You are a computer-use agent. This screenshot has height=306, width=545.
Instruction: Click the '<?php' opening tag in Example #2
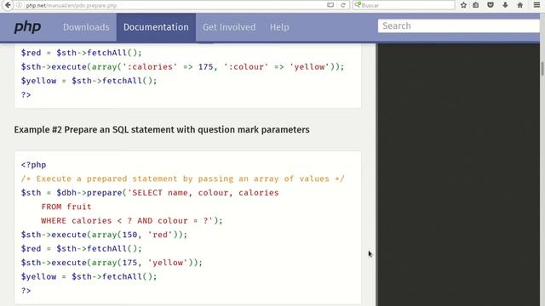click(x=33, y=165)
